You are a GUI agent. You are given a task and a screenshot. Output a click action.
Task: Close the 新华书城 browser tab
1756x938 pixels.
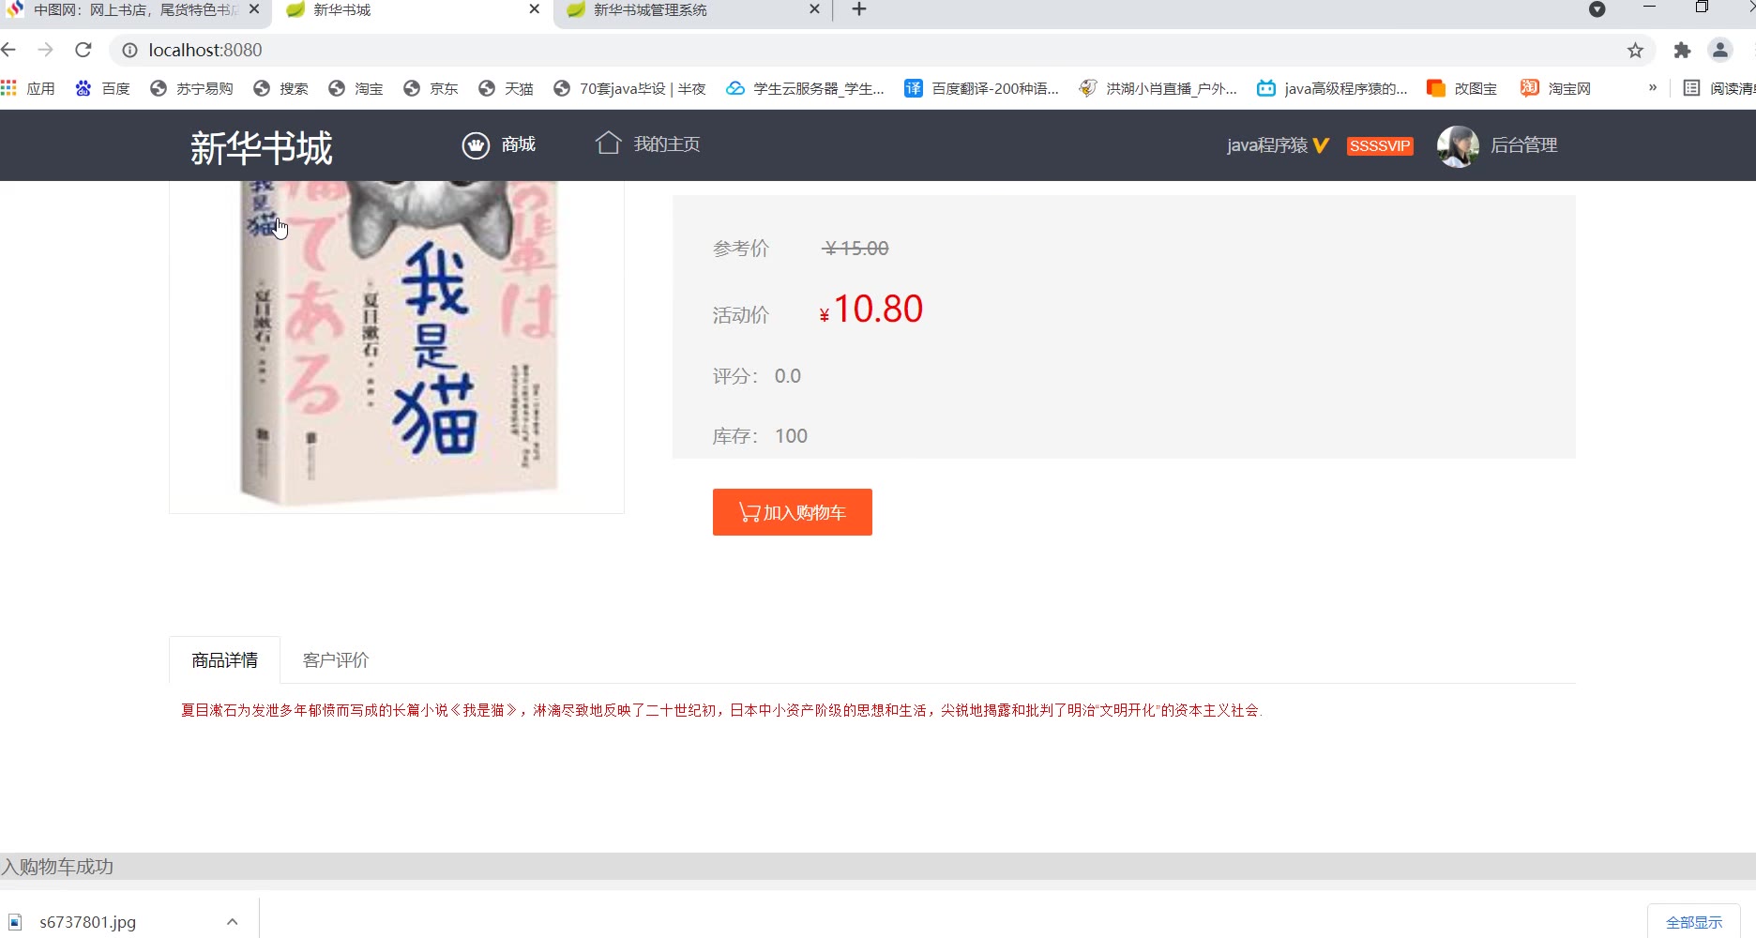click(535, 9)
